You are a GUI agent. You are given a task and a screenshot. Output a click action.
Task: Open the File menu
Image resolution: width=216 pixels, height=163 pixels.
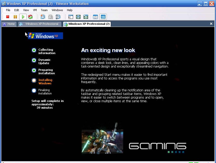(x=8, y=10)
